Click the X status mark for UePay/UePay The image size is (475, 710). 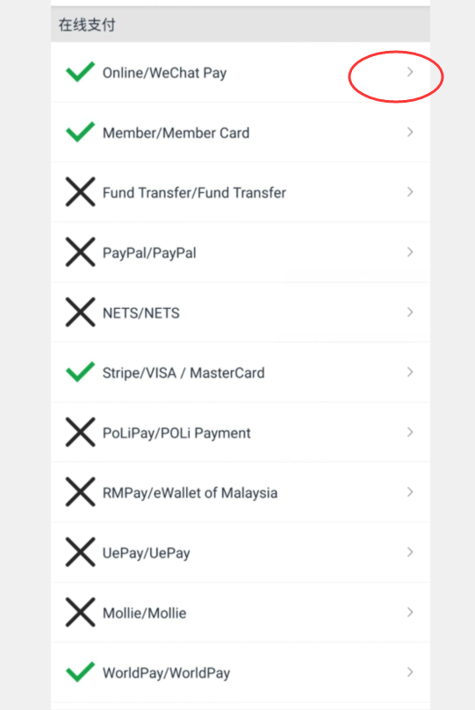[x=80, y=552]
